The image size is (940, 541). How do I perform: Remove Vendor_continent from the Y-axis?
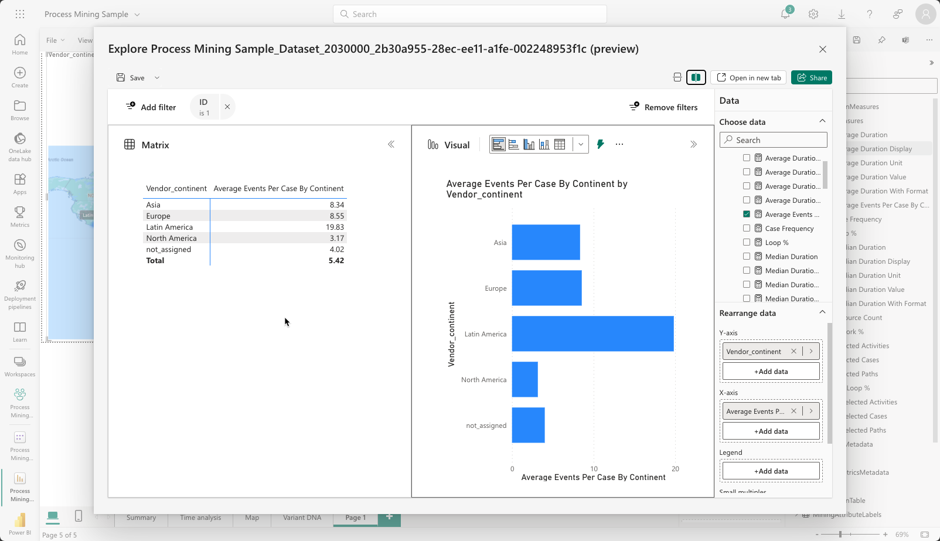click(793, 351)
